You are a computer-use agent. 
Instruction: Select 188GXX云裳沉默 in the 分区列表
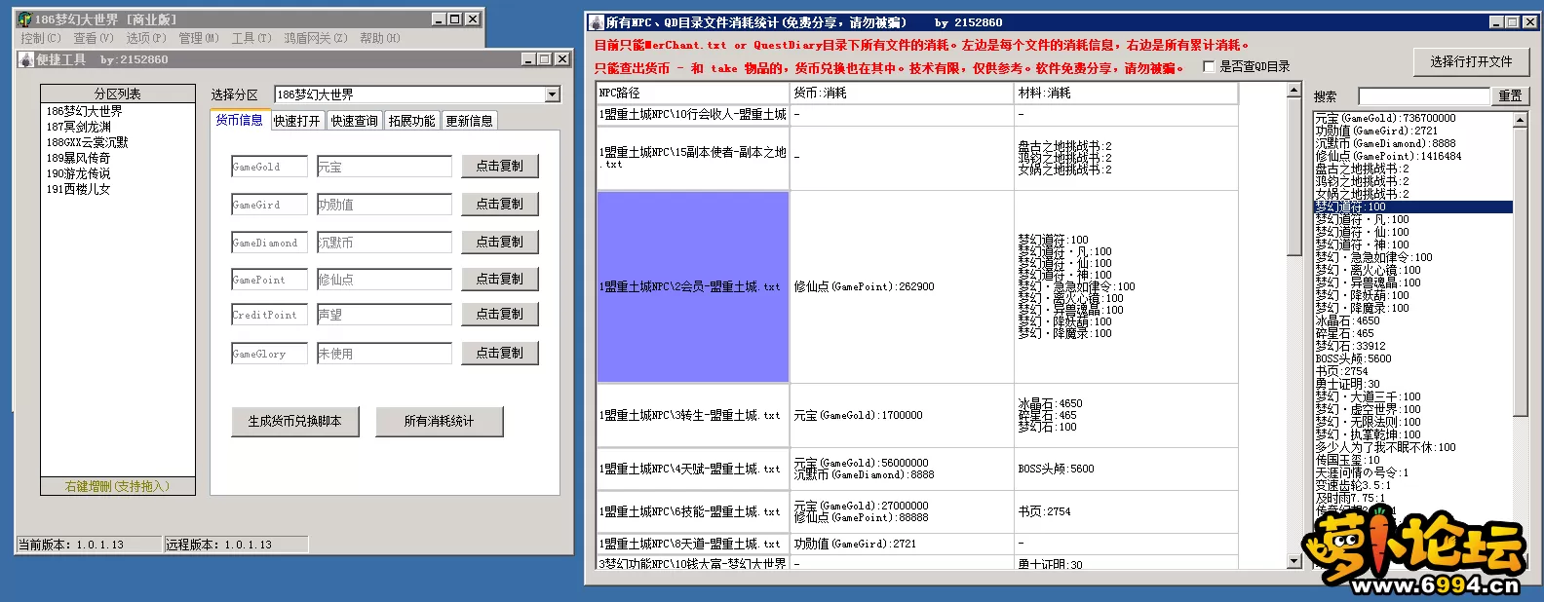coord(87,142)
